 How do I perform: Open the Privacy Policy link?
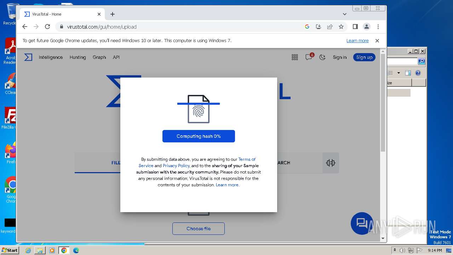pos(176,166)
